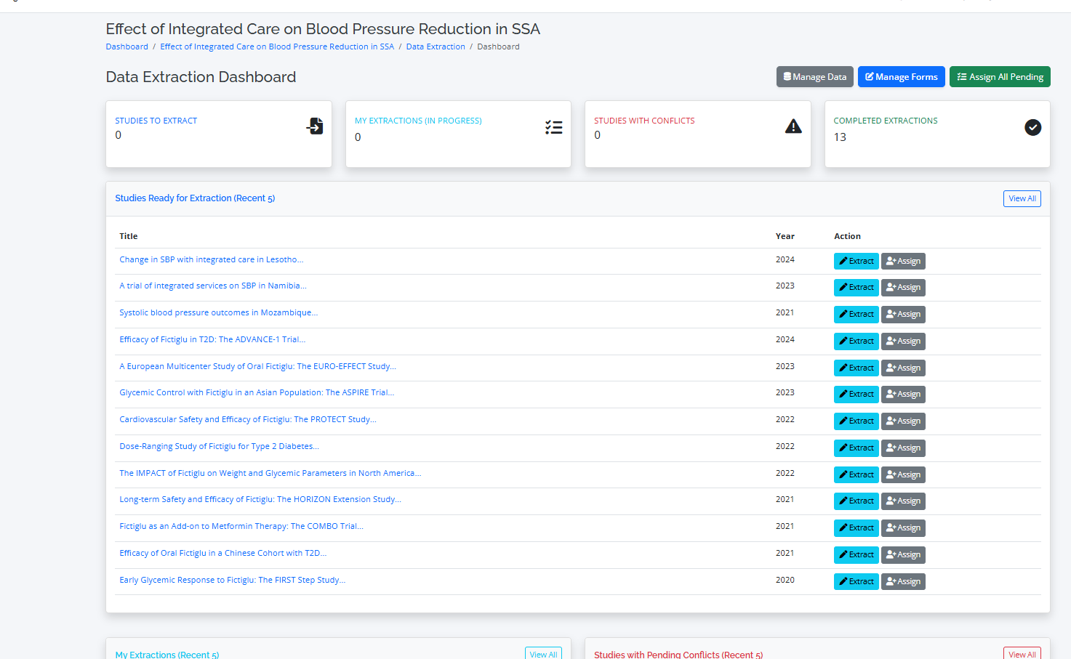Open the PROTECT Study title link
1071x659 pixels.
pyautogui.click(x=247, y=420)
